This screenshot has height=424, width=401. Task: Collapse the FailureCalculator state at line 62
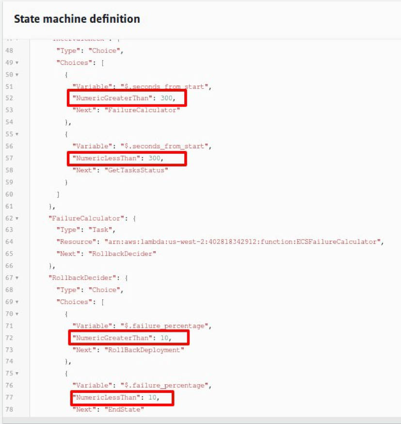coord(17,218)
